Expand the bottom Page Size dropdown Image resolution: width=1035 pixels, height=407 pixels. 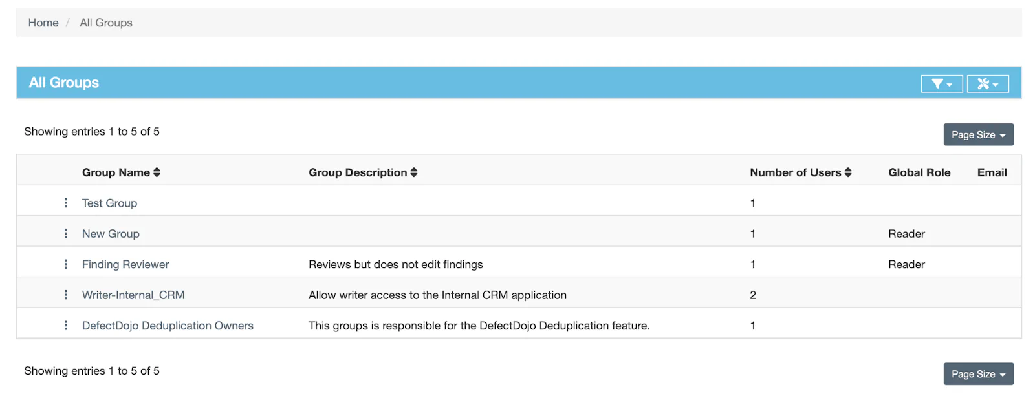point(978,374)
